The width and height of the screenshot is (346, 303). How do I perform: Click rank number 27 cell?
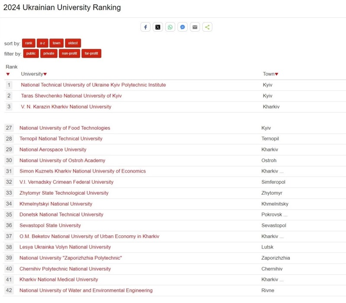click(x=9, y=128)
